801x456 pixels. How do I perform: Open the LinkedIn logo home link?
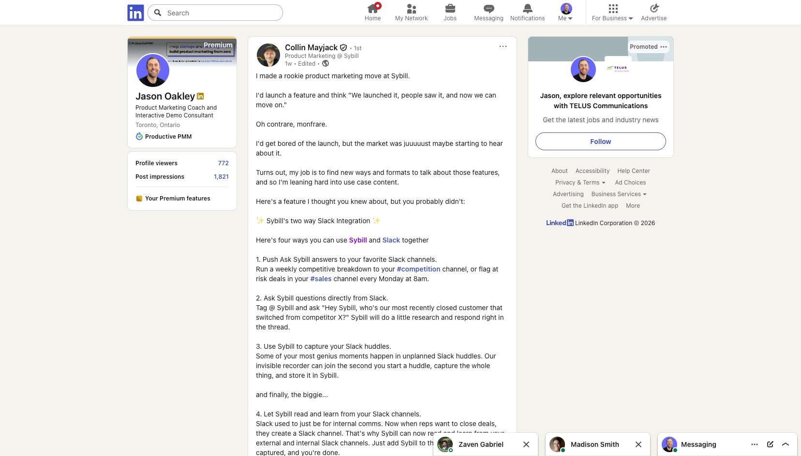(135, 13)
